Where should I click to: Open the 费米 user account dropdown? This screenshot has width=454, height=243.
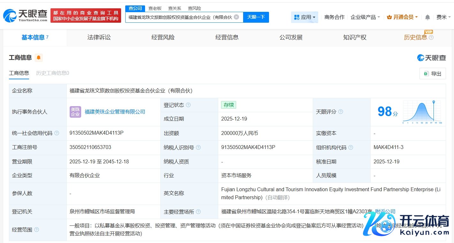(x=443, y=17)
